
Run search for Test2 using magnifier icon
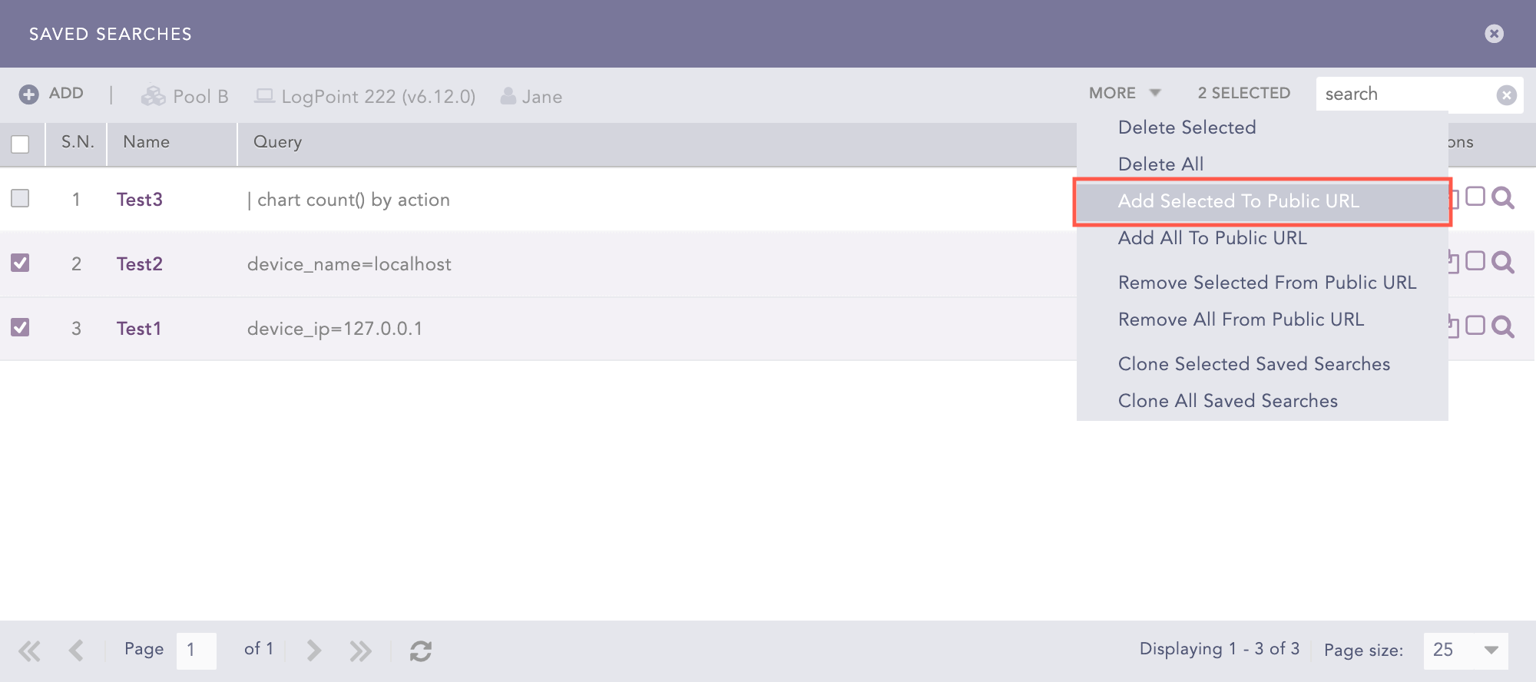coord(1503,263)
